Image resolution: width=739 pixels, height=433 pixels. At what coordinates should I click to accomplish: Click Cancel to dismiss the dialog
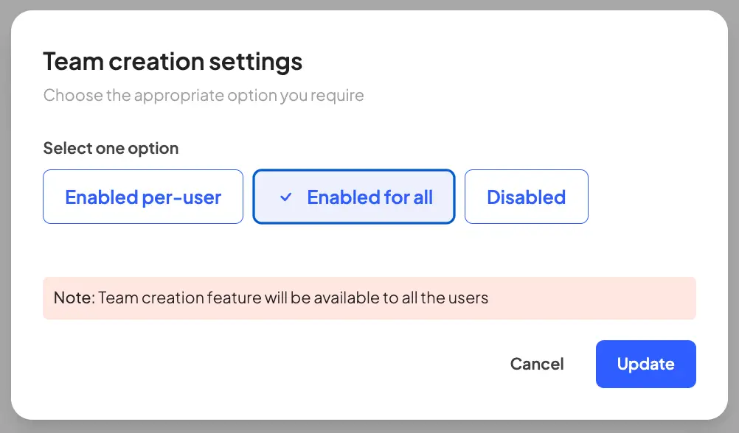(537, 364)
